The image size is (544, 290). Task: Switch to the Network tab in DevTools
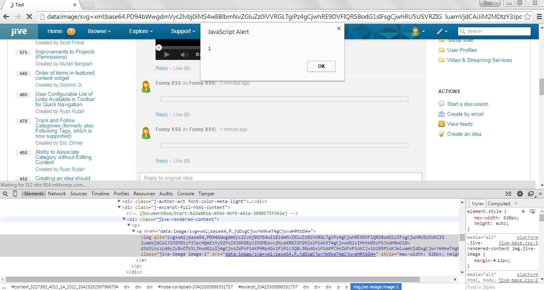pyautogui.click(x=57, y=194)
